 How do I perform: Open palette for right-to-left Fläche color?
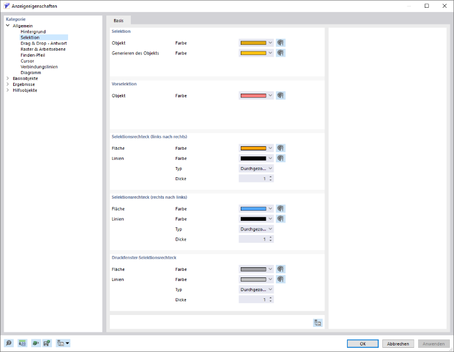point(281,209)
